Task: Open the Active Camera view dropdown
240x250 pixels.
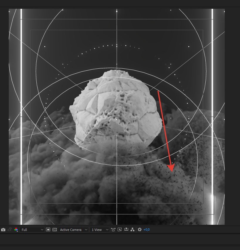Action: point(73,229)
